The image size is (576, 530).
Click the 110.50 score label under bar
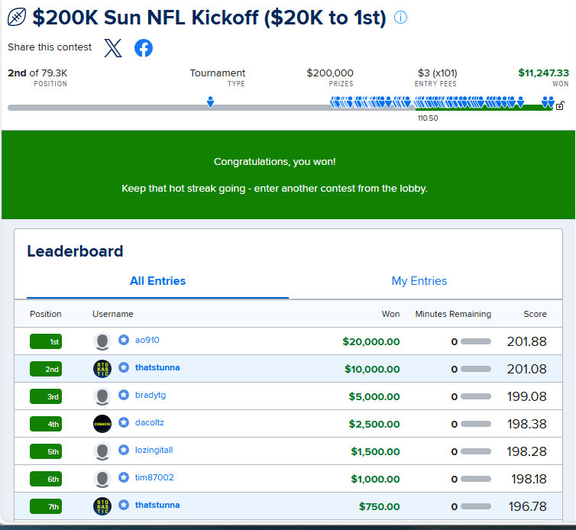click(x=428, y=118)
